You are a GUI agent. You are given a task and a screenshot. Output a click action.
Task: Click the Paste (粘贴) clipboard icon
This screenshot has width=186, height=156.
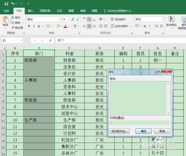pos(6,20)
